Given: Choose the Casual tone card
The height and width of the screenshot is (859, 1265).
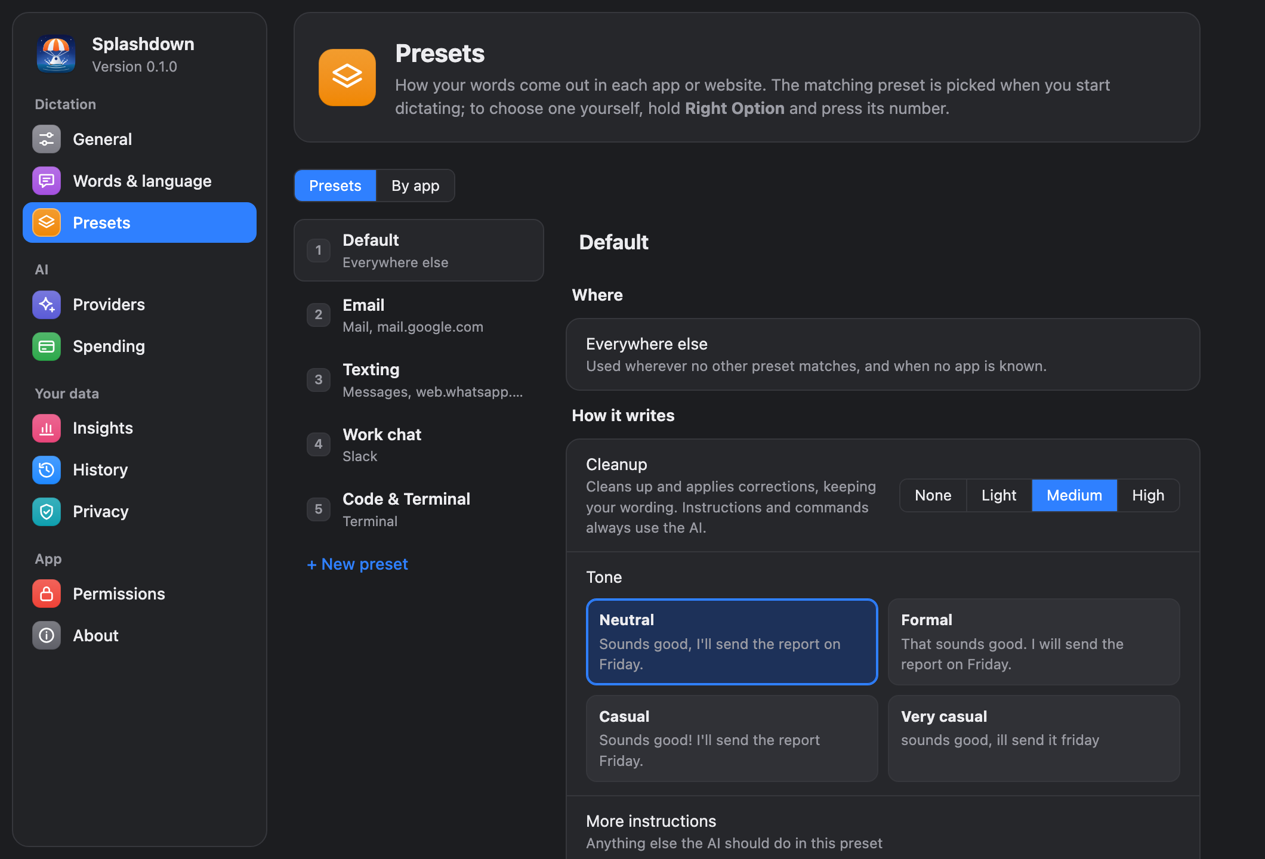Looking at the screenshot, I should tap(732, 739).
